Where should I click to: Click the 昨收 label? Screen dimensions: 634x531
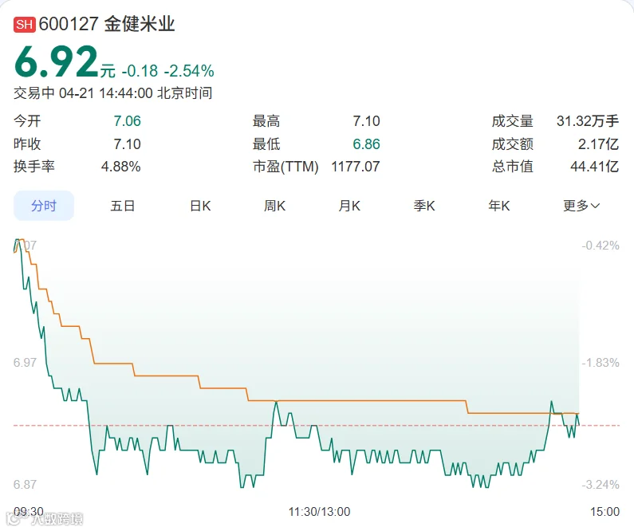tap(27, 144)
